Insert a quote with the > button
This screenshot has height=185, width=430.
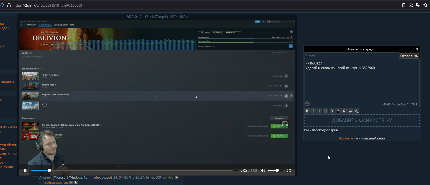coord(319,111)
